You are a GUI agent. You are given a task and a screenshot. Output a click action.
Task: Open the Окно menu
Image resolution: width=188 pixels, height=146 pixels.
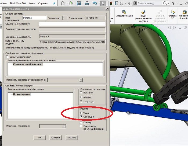coord(32,4)
